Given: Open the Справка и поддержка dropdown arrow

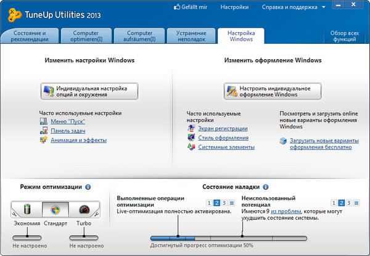Looking at the screenshot, I should point(324,7).
